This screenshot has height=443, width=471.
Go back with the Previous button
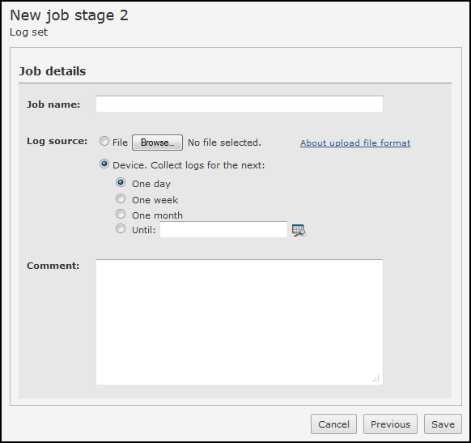coord(390,424)
